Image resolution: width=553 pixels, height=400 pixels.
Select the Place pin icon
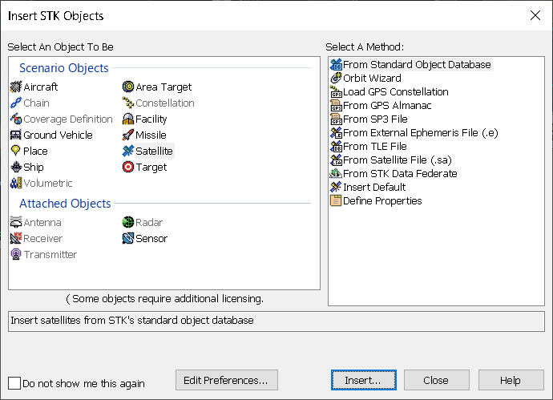(16, 151)
